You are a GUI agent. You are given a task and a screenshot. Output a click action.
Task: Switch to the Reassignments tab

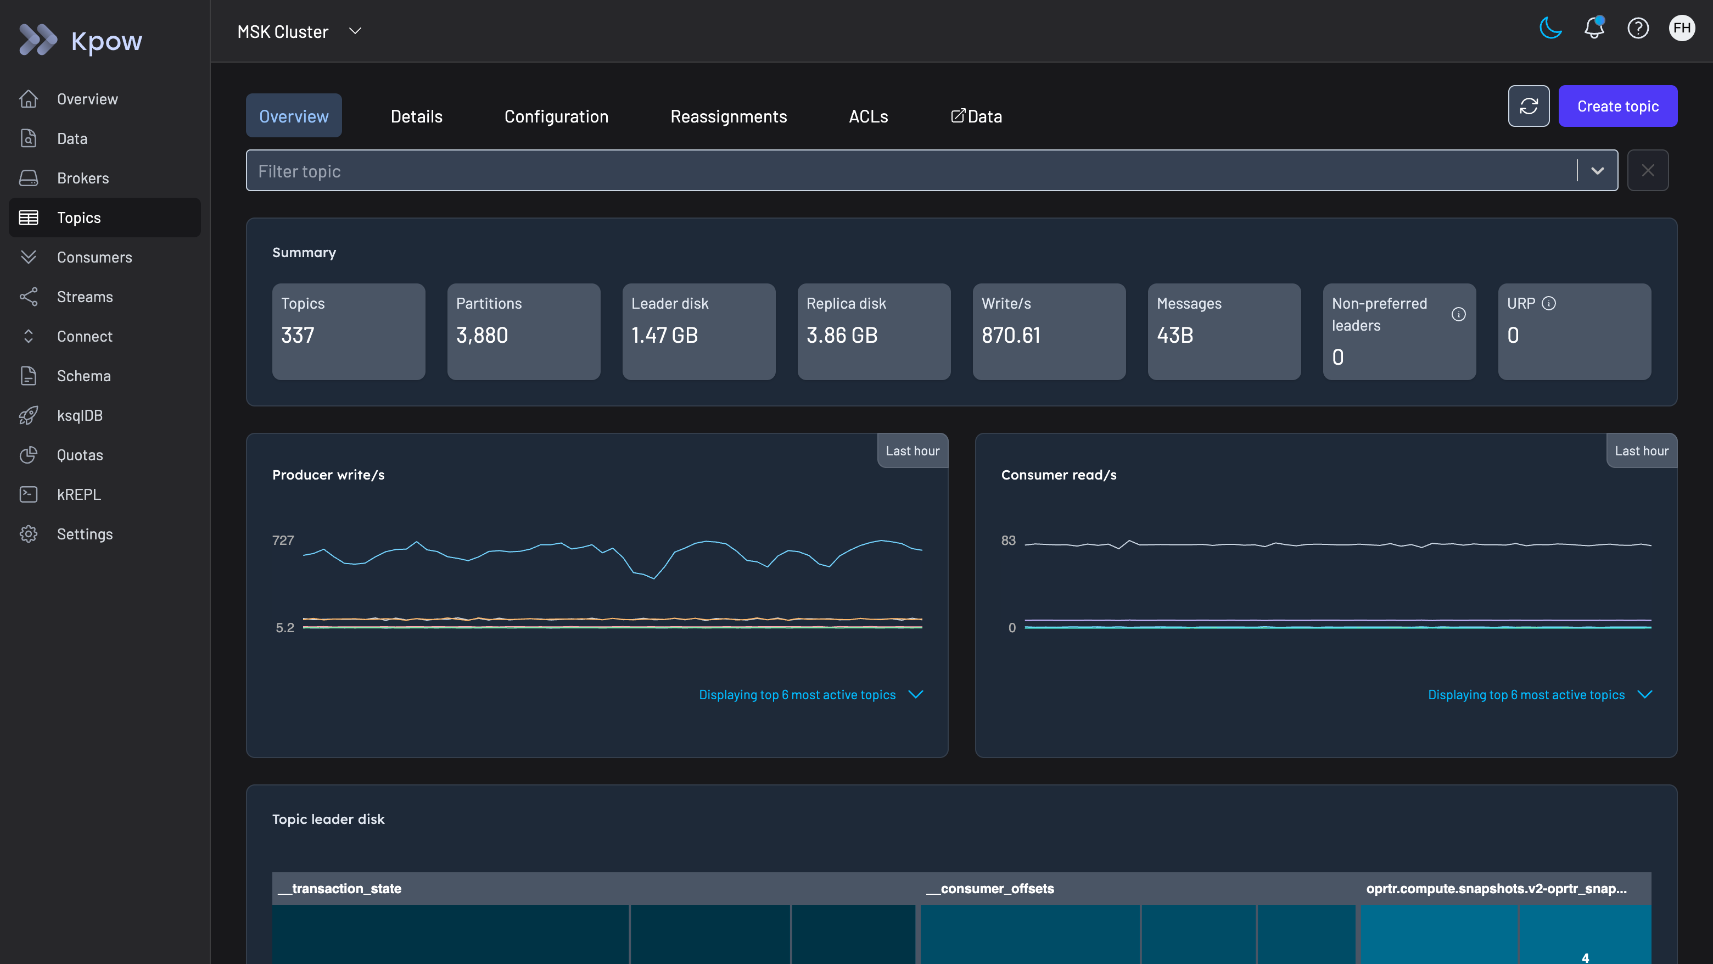(728, 116)
